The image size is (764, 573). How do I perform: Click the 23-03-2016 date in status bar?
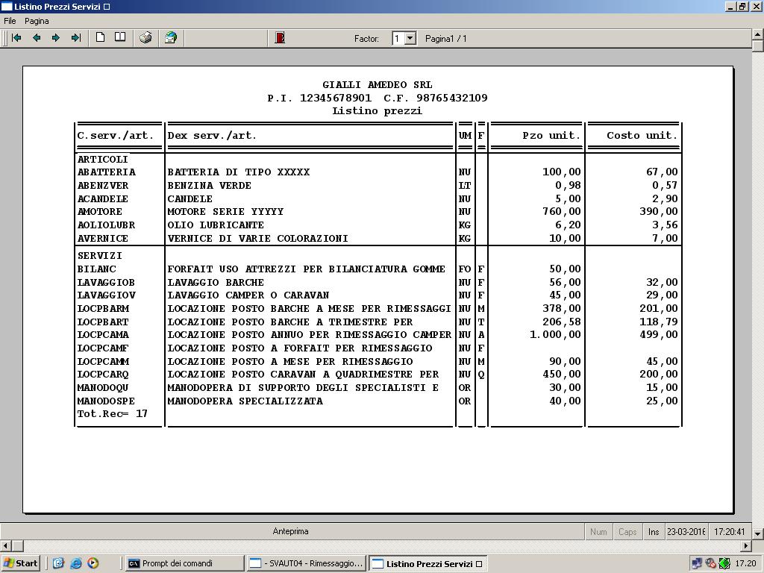click(x=686, y=531)
